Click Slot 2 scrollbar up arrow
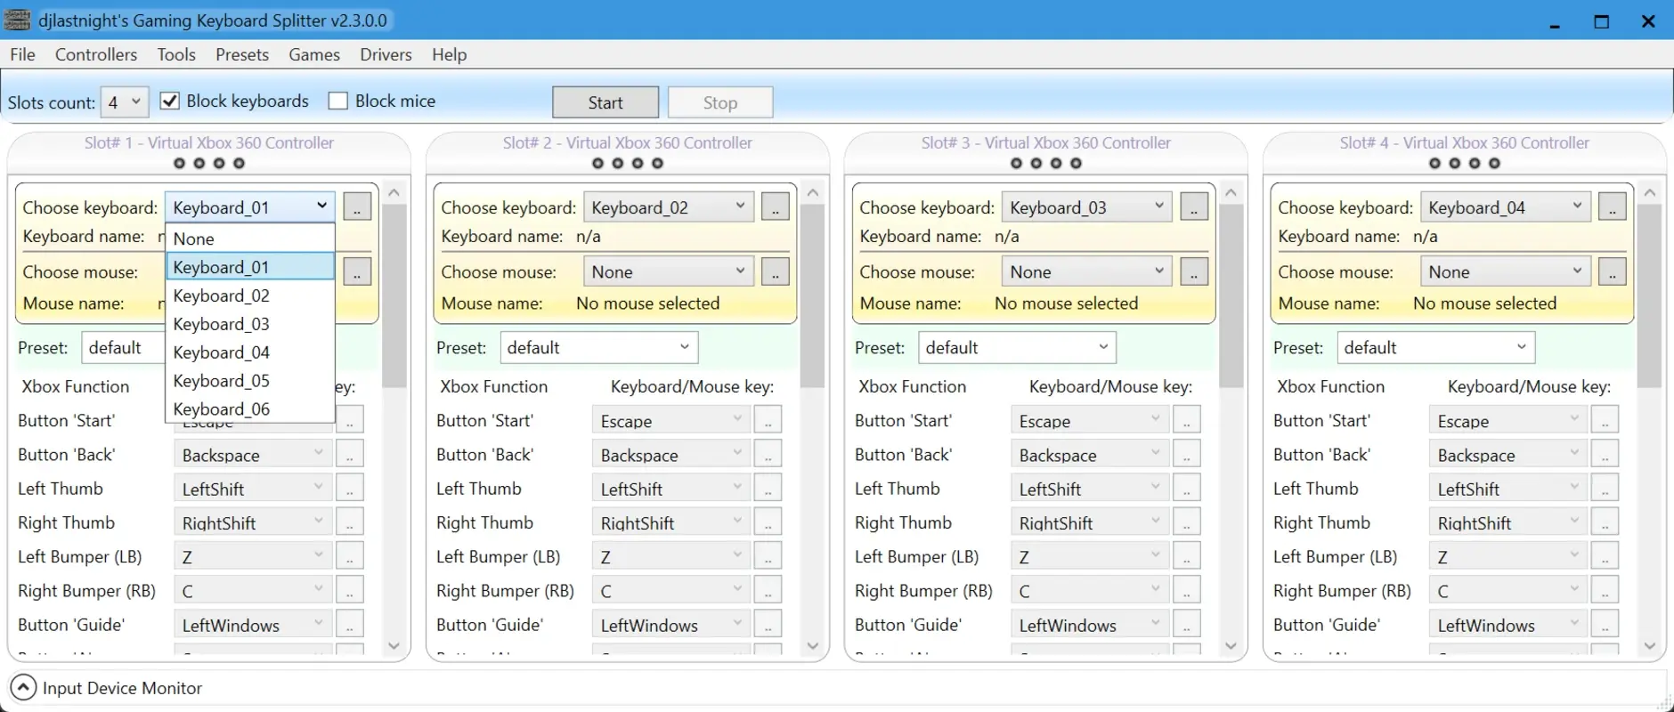This screenshot has width=1674, height=712. (812, 192)
